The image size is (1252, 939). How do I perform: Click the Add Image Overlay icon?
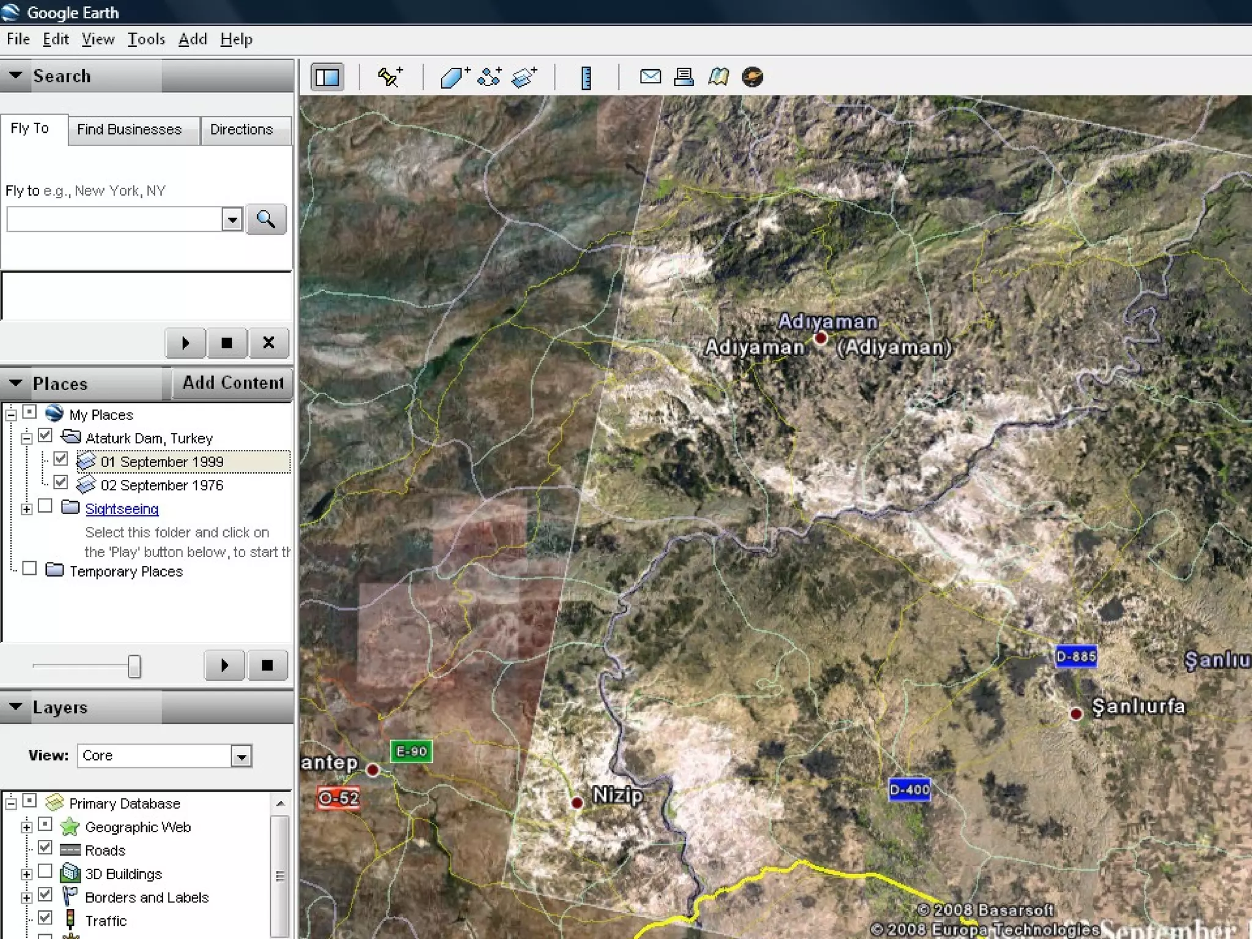point(524,77)
